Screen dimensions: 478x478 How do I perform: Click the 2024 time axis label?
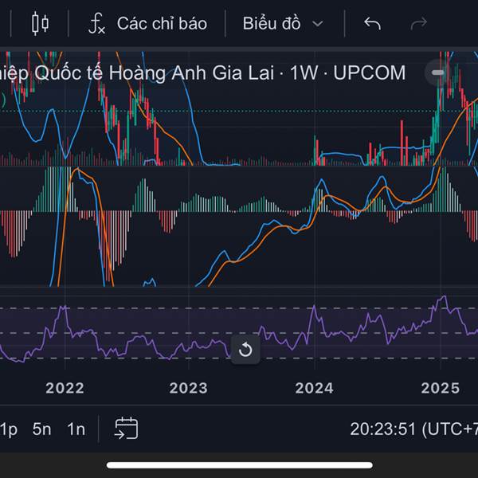(x=315, y=388)
